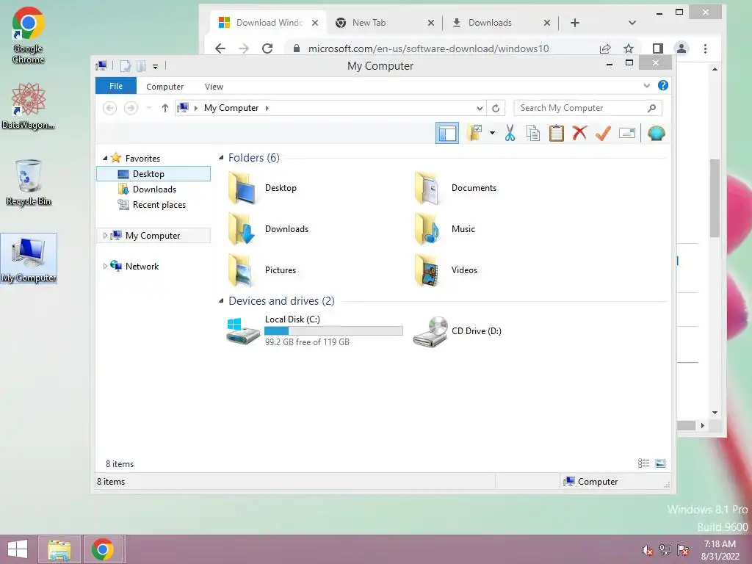Select the Music folder icon
Image resolution: width=752 pixels, height=564 pixels.
[x=427, y=229]
